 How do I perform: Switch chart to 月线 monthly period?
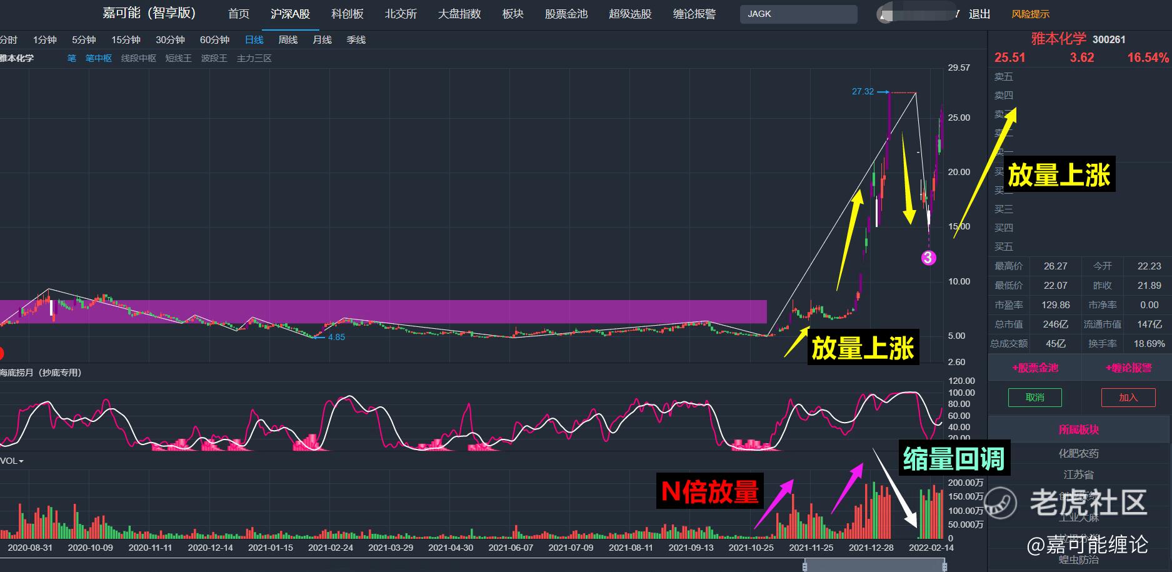point(322,40)
